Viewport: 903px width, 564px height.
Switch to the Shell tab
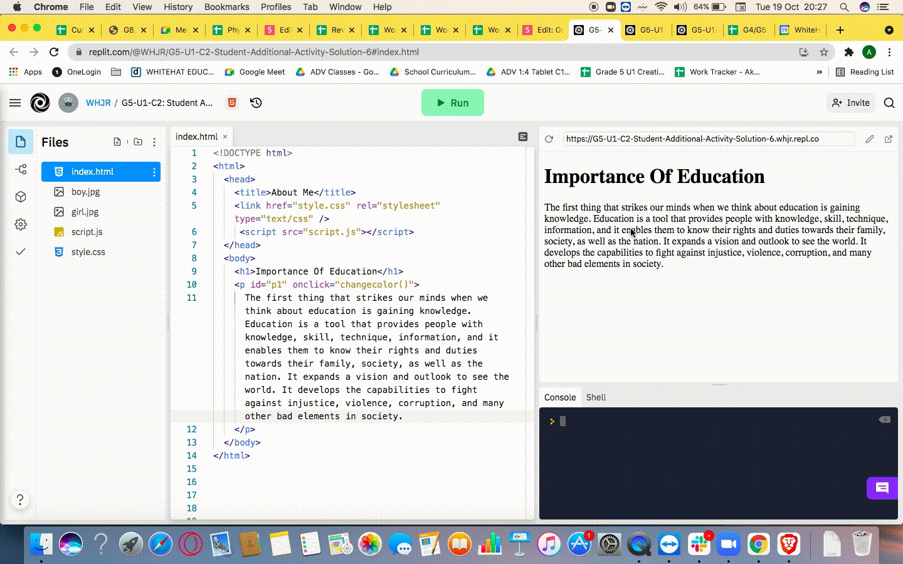point(596,397)
